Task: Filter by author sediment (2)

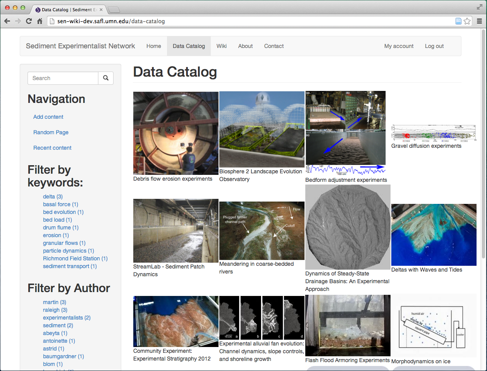Action: [58, 325]
